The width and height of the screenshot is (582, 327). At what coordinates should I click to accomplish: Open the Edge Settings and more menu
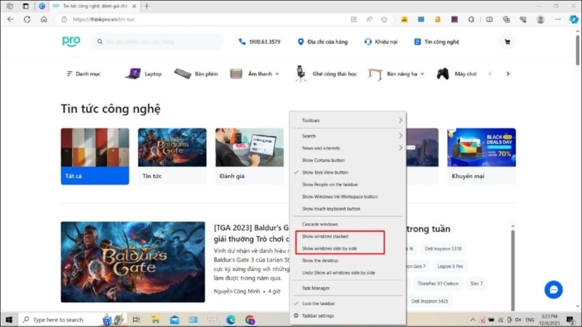(558, 19)
